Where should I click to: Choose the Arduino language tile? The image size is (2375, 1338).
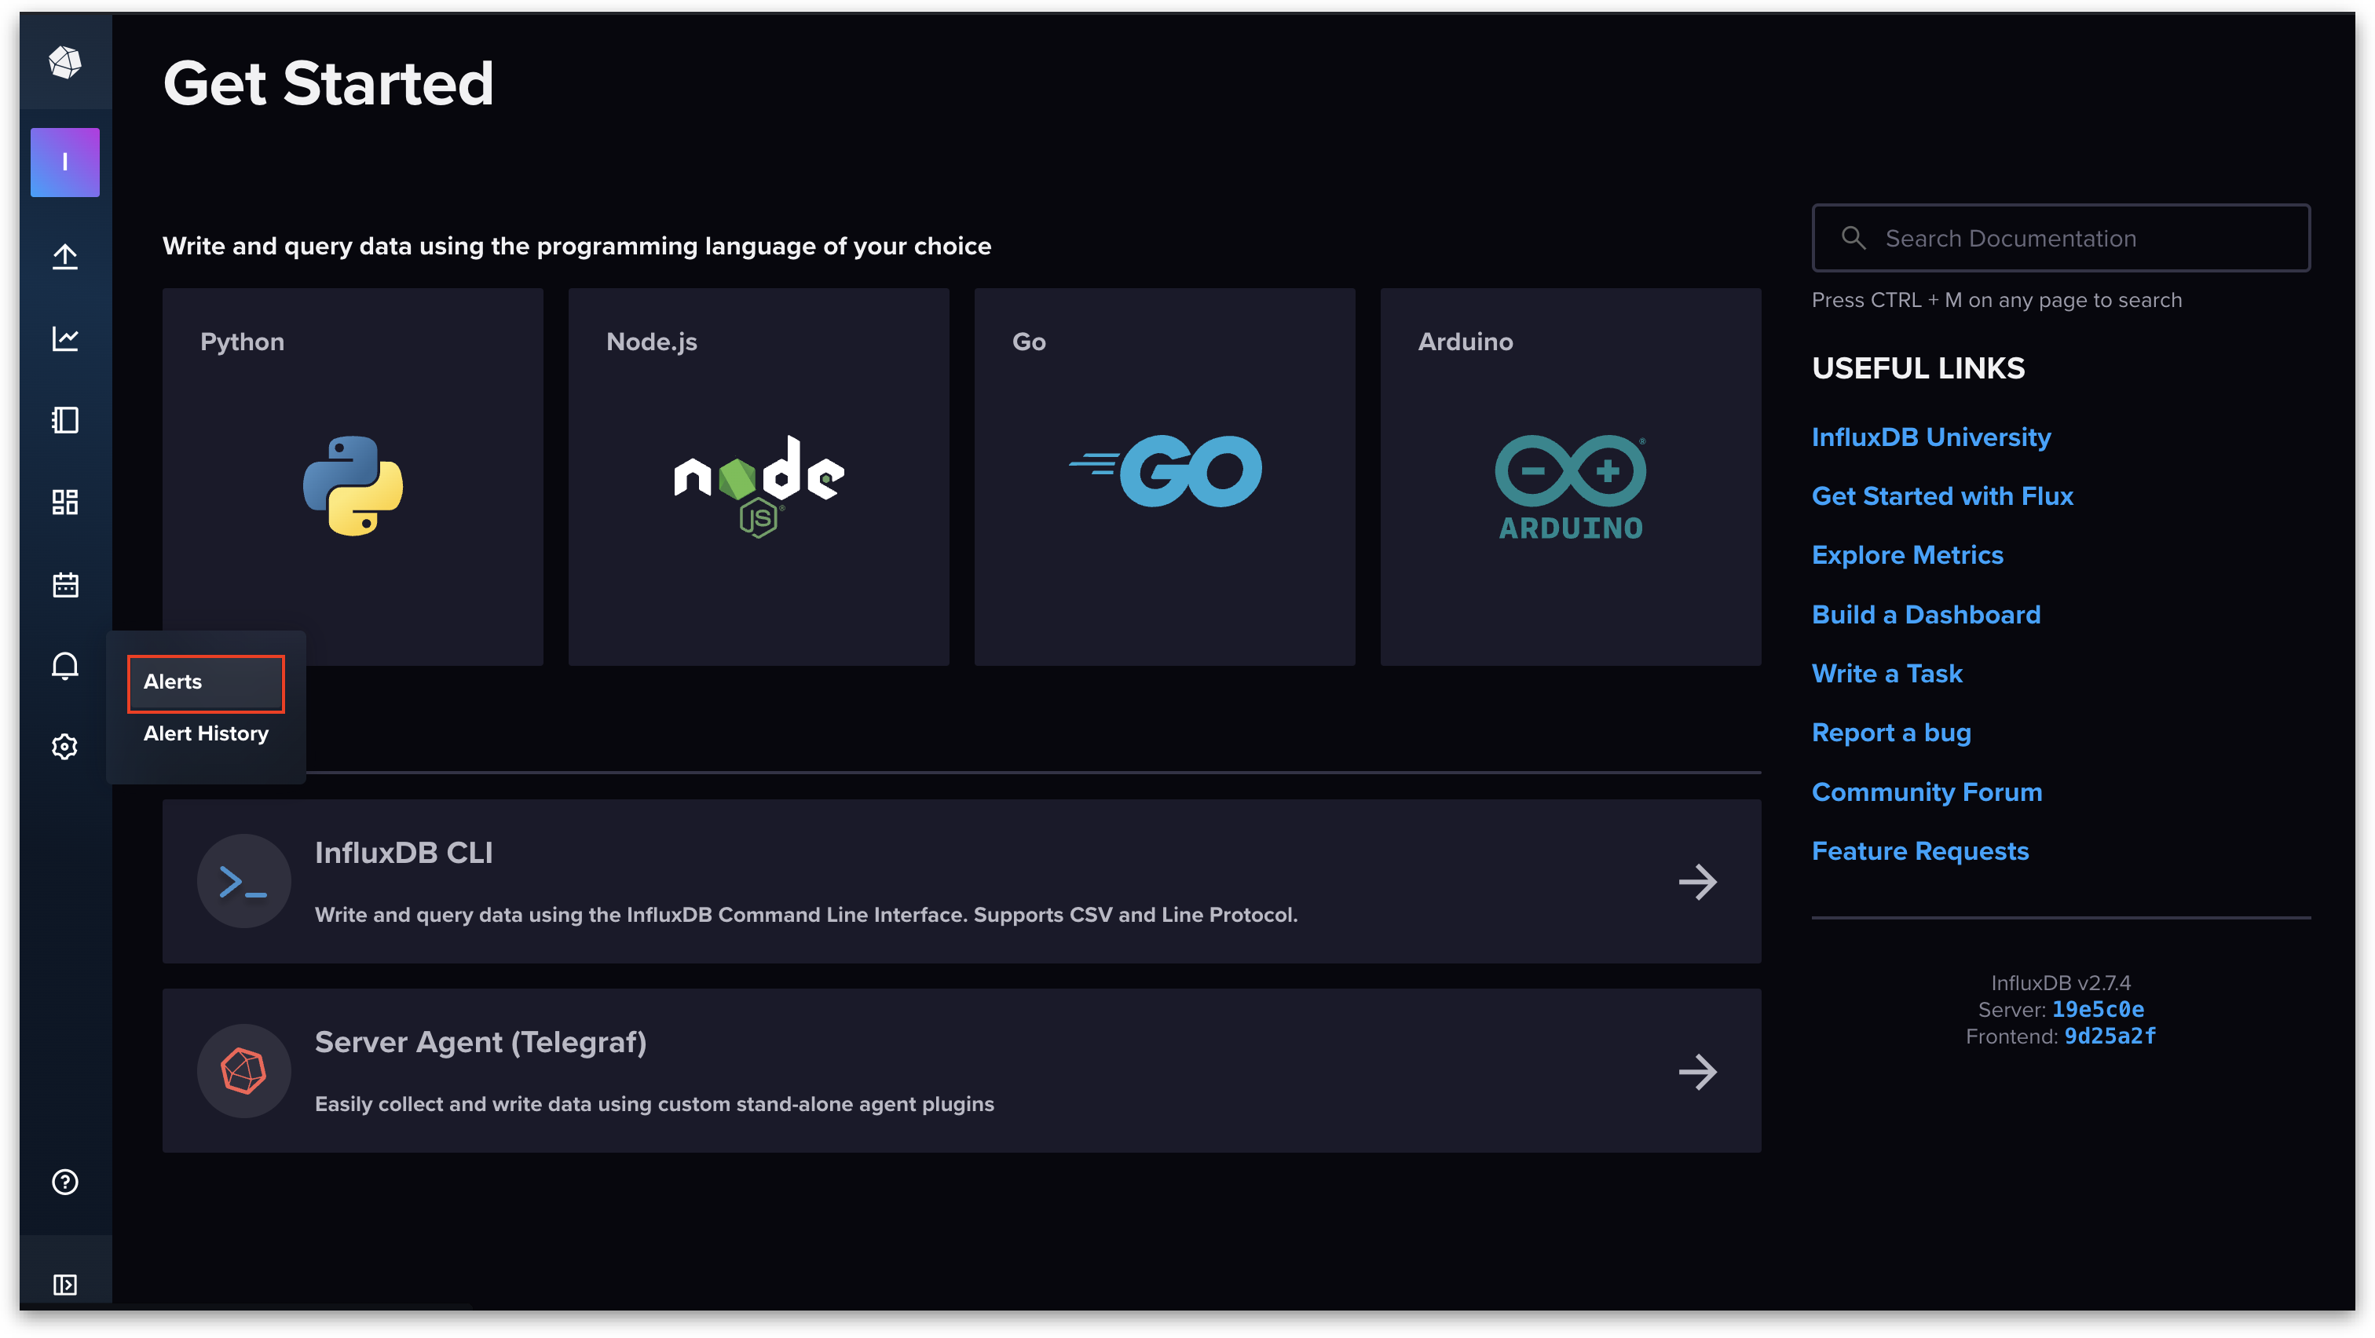(1570, 477)
